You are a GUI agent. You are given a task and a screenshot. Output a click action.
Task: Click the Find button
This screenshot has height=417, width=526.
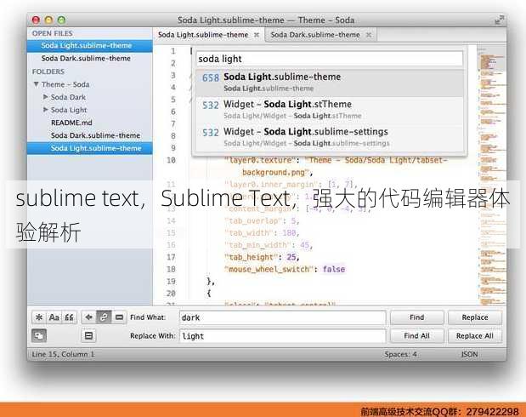tap(417, 317)
